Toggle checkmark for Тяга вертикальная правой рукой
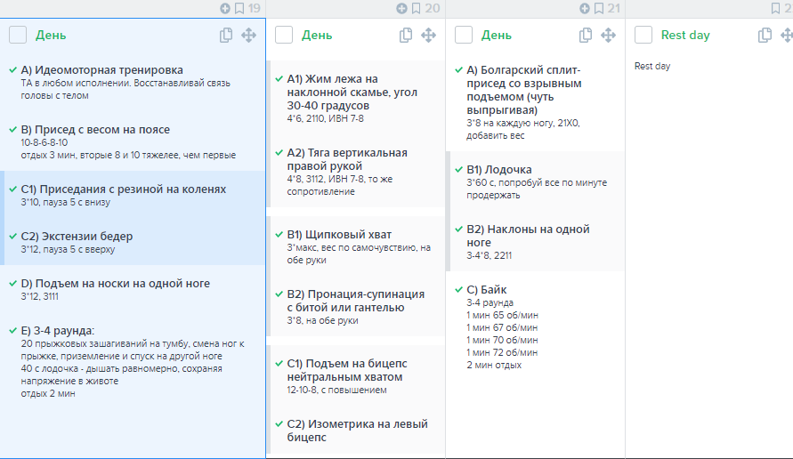Viewport: 793px width, 459px height. click(x=279, y=153)
